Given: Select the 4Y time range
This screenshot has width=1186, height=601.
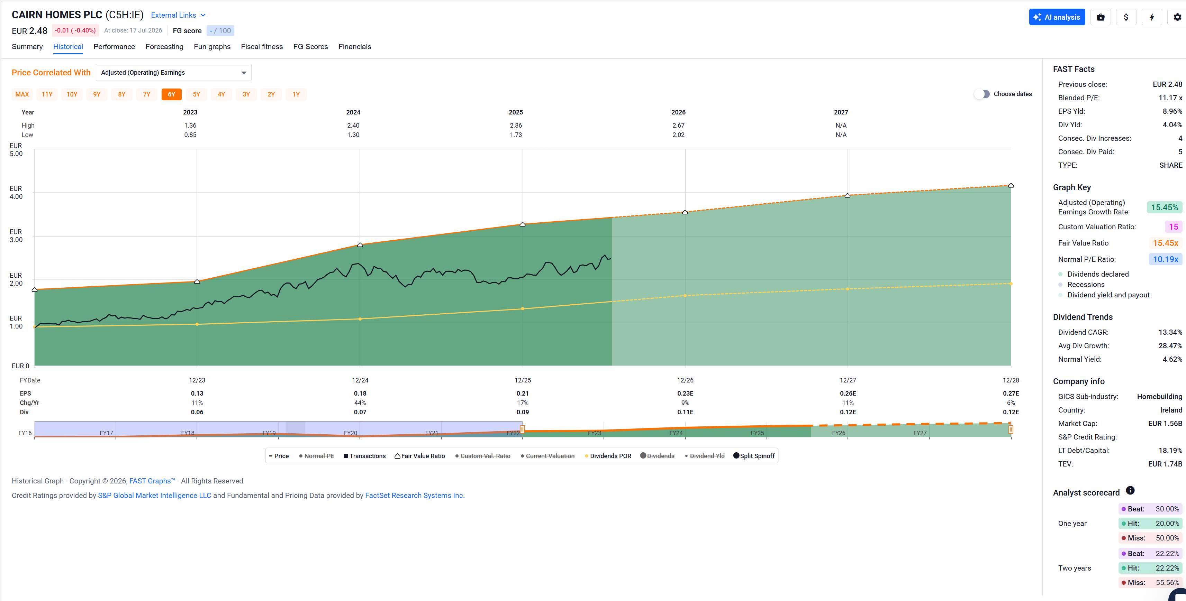Looking at the screenshot, I should coord(221,94).
